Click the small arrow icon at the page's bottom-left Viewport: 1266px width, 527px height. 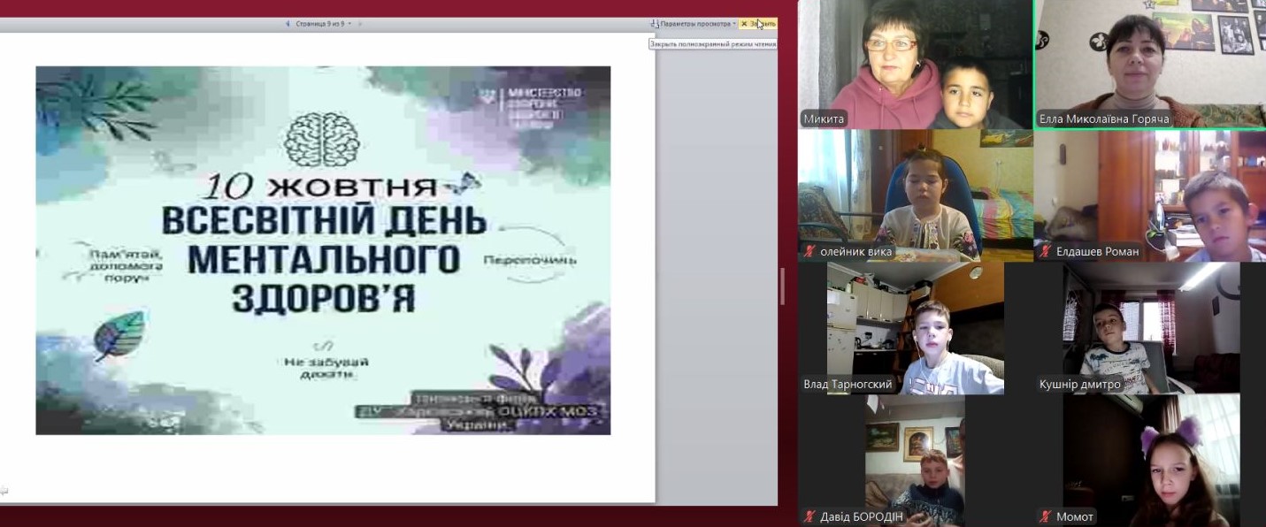[4, 491]
